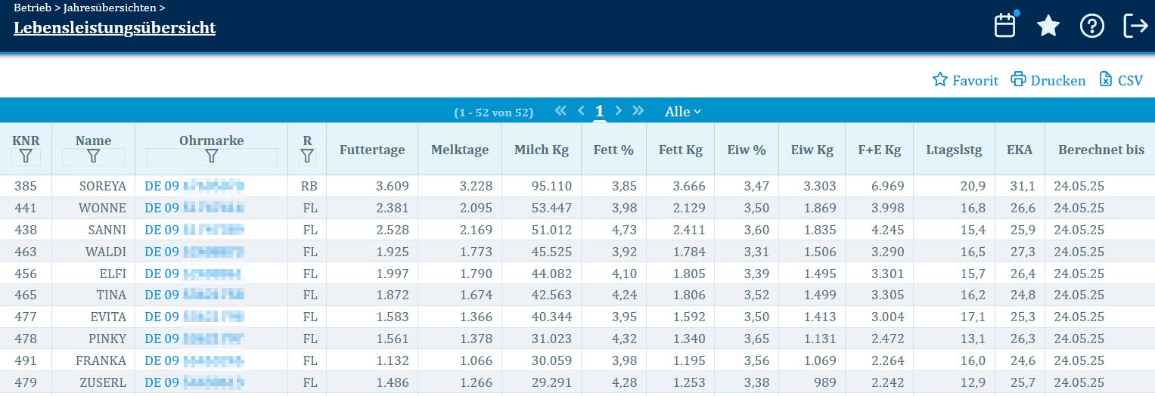Click the logout icon
Viewport: 1155px width, 396px height.
click(x=1135, y=26)
